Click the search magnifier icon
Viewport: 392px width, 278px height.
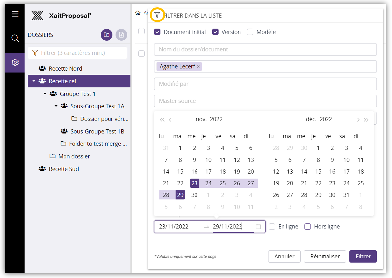[15, 38]
